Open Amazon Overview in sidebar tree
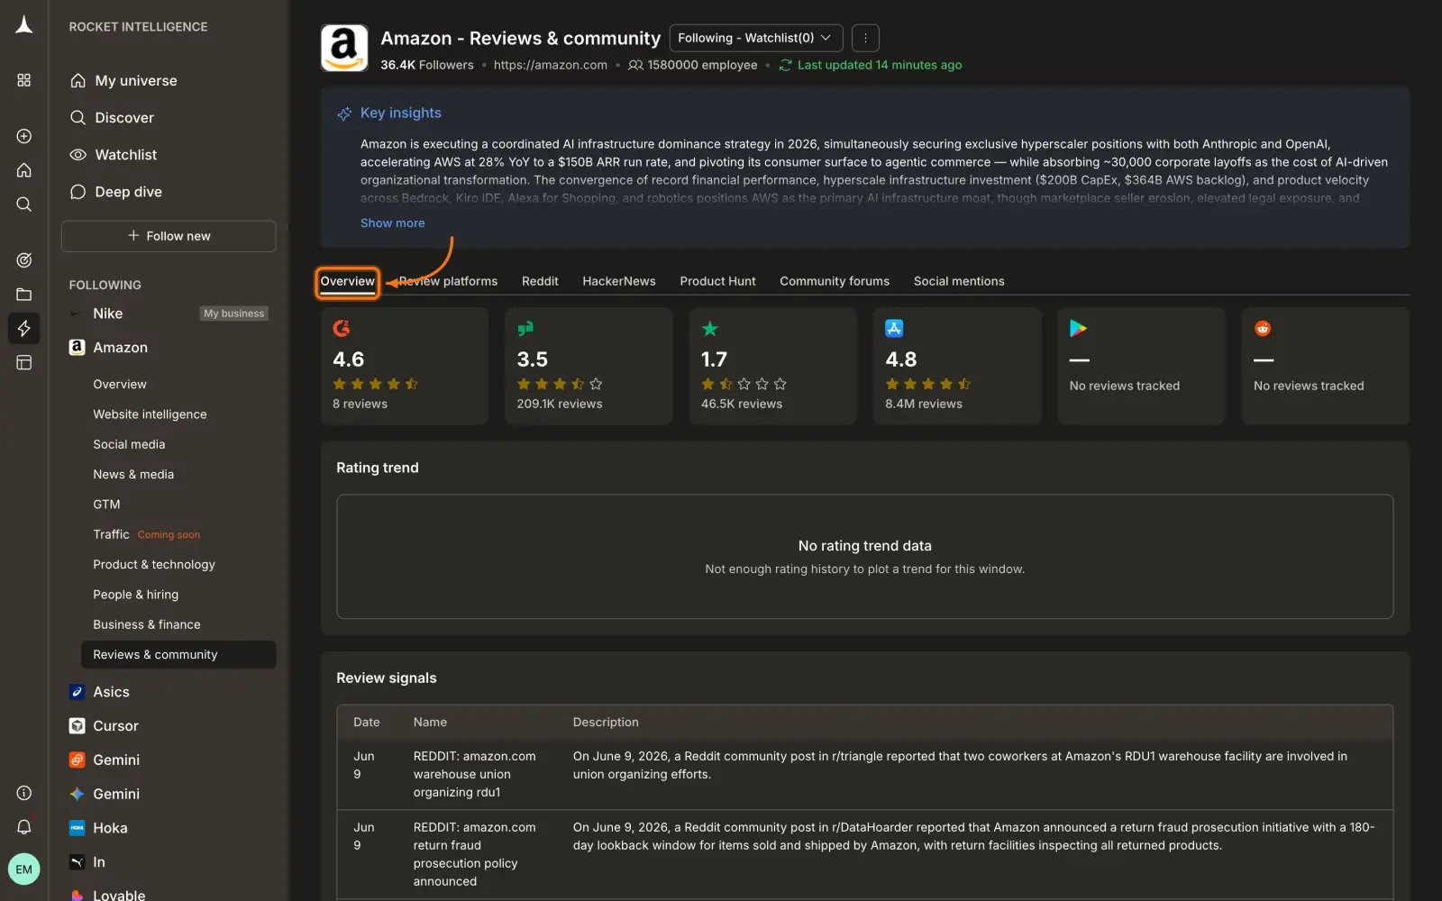 click(x=120, y=384)
